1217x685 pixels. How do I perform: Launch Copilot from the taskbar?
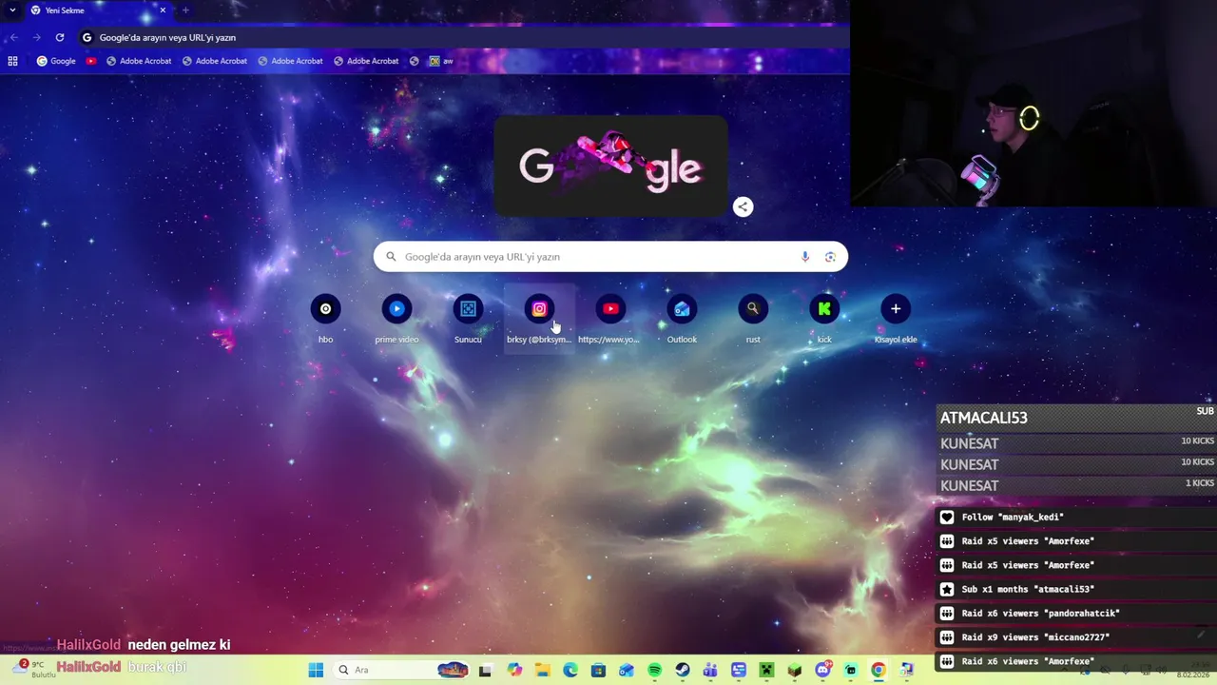pyautogui.click(x=514, y=670)
